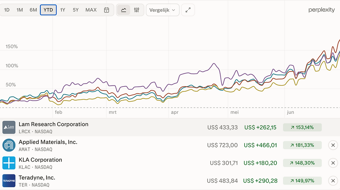Click the US$ +466,01 gain
The image size is (340, 190).
(x=261, y=145)
